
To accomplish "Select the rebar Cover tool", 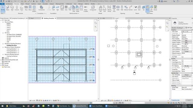I will (81, 8).
